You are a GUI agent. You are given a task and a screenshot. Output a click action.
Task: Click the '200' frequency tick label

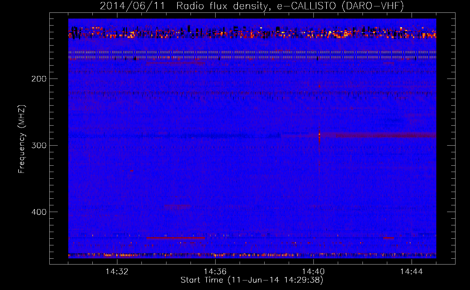pyautogui.click(x=39, y=79)
